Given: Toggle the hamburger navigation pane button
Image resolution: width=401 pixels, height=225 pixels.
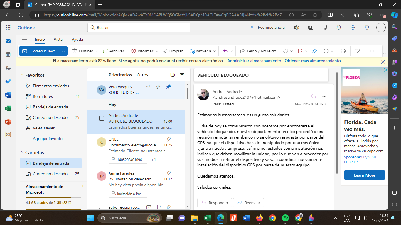Looking at the screenshot, I should click(x=24, y=40).
